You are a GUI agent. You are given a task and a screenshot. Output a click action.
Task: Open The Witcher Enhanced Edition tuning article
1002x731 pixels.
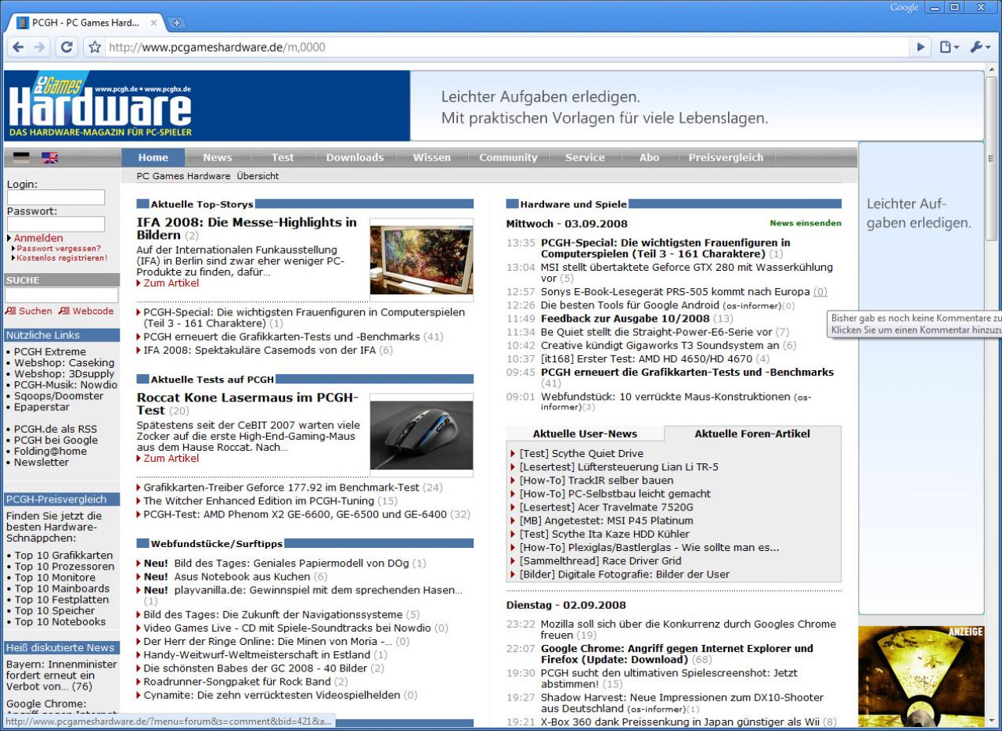(x=260, y=501)
